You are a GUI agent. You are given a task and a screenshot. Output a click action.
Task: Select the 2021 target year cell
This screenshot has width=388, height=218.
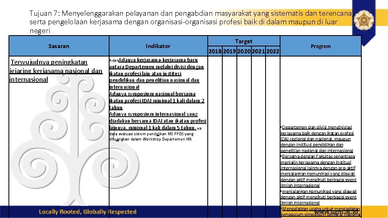click(x=258, y=51)
